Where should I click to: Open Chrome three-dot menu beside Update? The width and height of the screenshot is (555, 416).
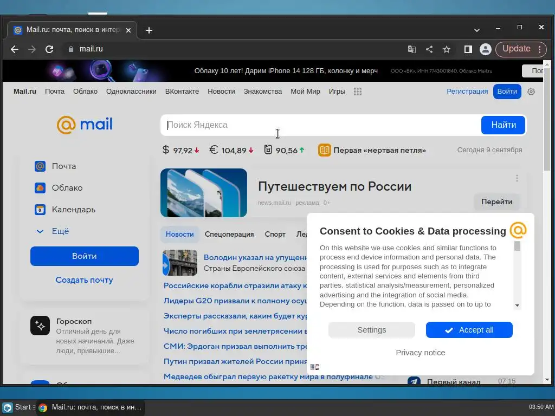[539, 49]
